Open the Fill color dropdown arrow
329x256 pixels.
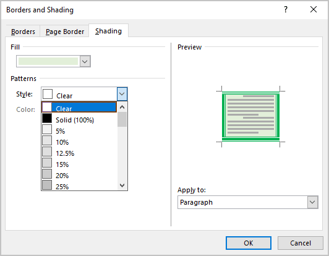tap(85, 61)
